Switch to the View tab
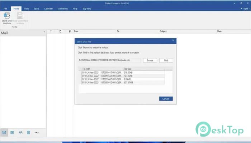The height and width of the screenshot is (143, 251). tap(27, 9)
